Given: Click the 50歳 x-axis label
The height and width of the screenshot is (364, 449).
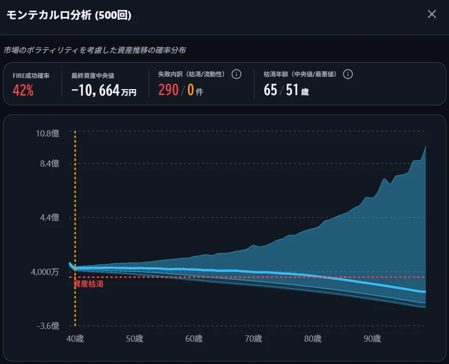Looking at the screenshot, I should click(134, 339).
